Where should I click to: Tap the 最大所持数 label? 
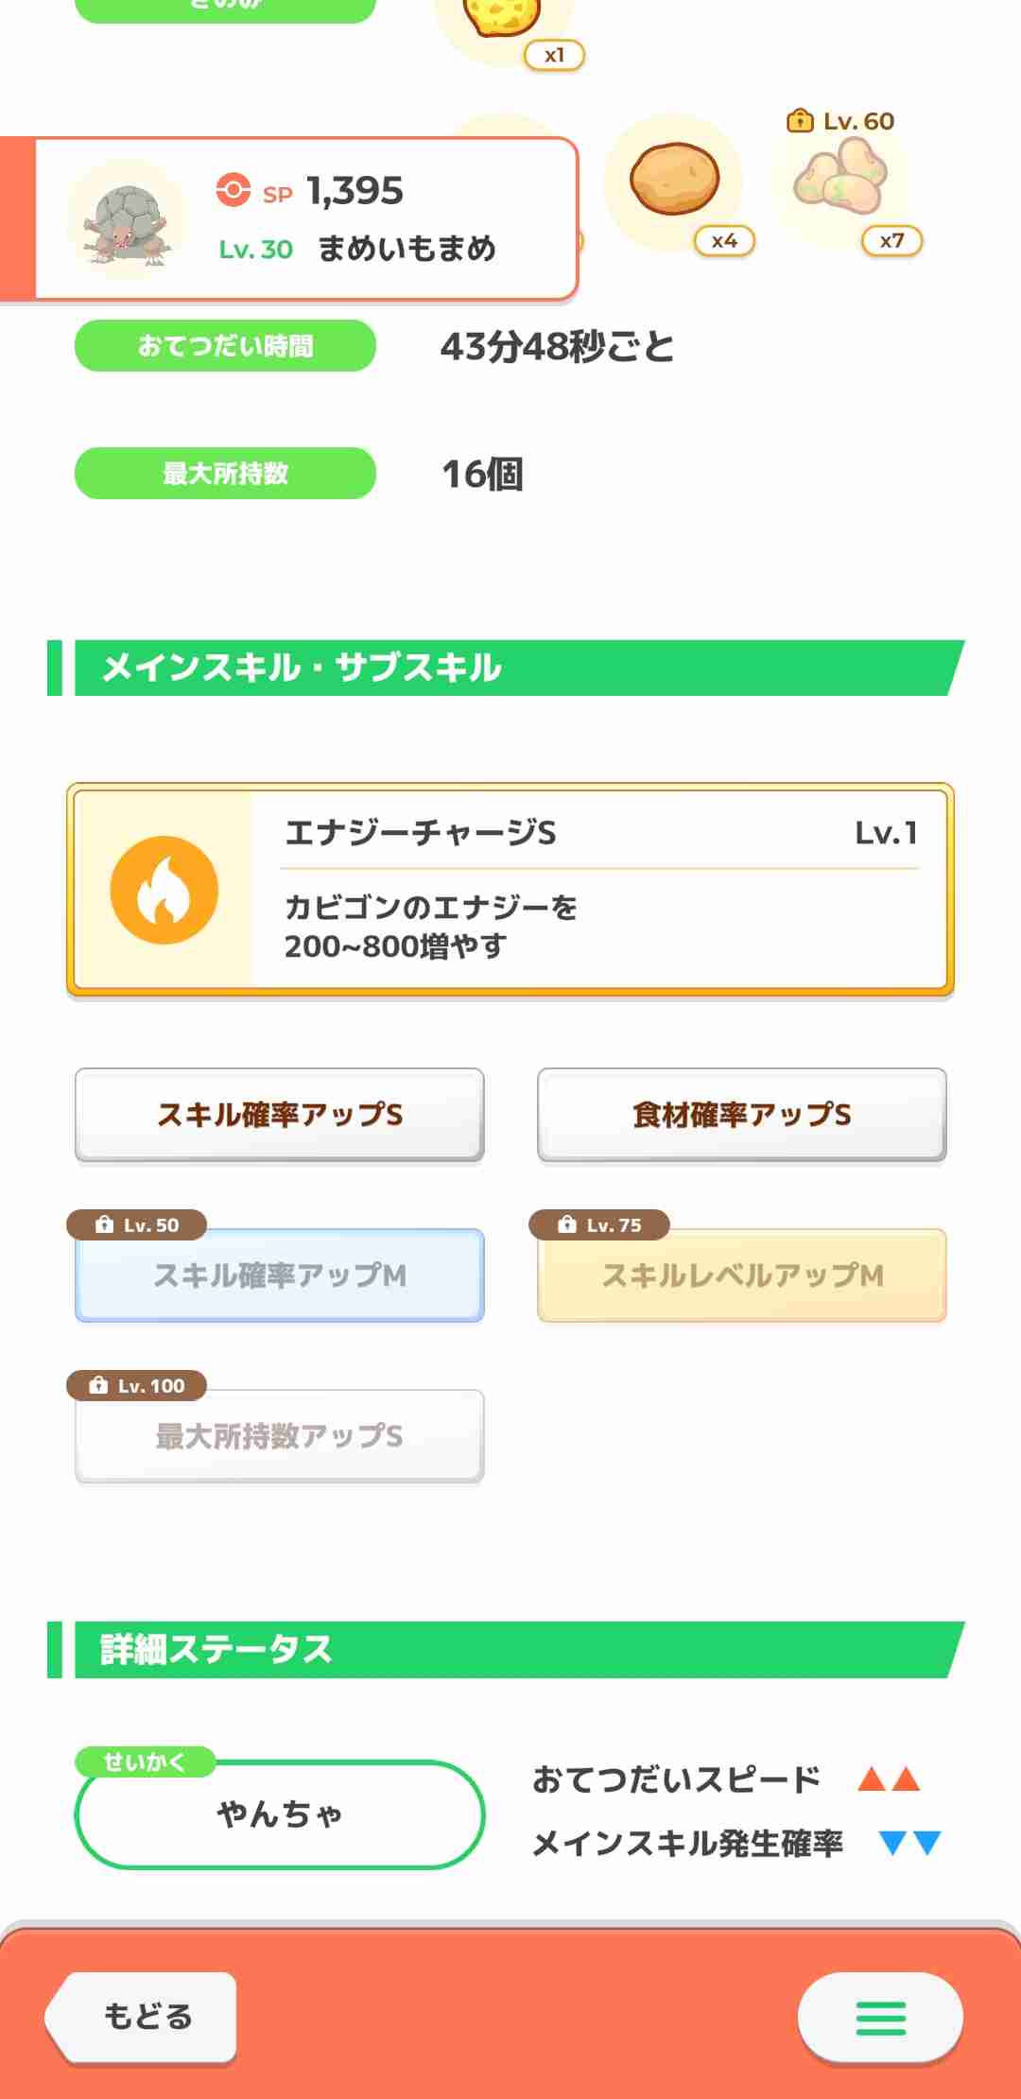[225, 473]
